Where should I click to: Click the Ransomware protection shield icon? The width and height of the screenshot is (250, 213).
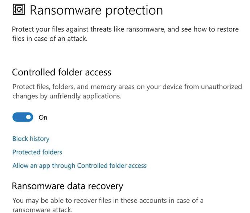(x=19, y=10)
